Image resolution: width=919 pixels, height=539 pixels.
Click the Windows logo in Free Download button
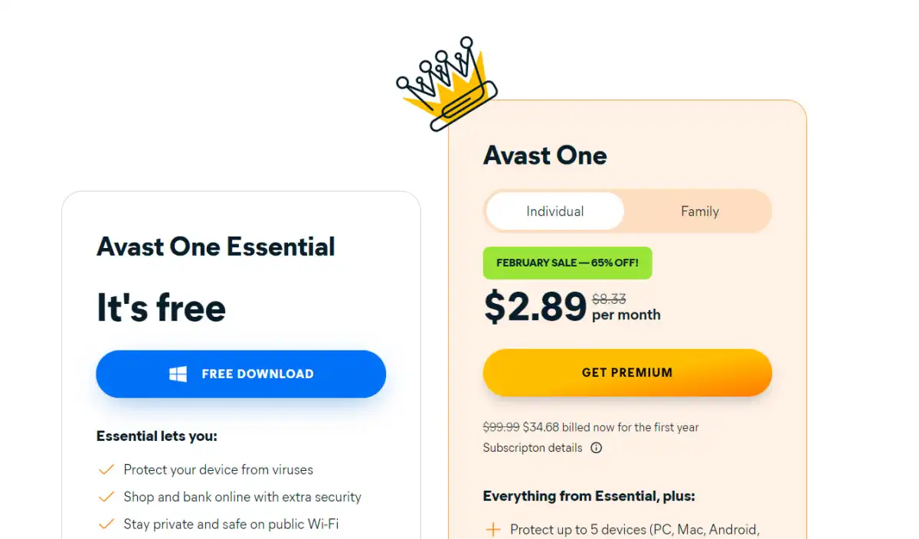point(178,374)
